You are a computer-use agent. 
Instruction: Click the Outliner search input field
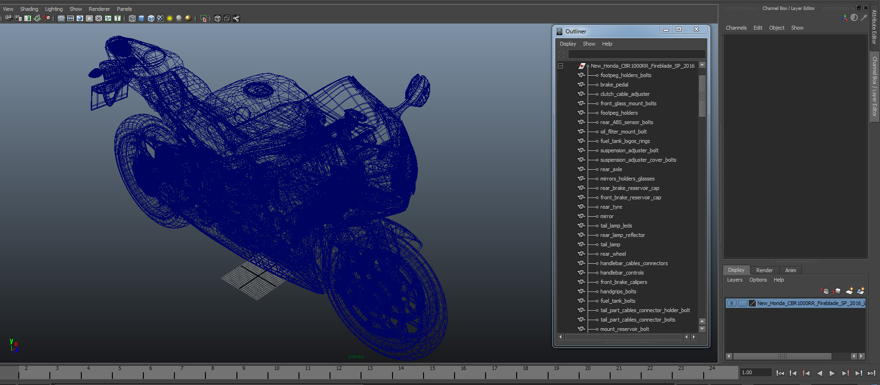[636, 55]
